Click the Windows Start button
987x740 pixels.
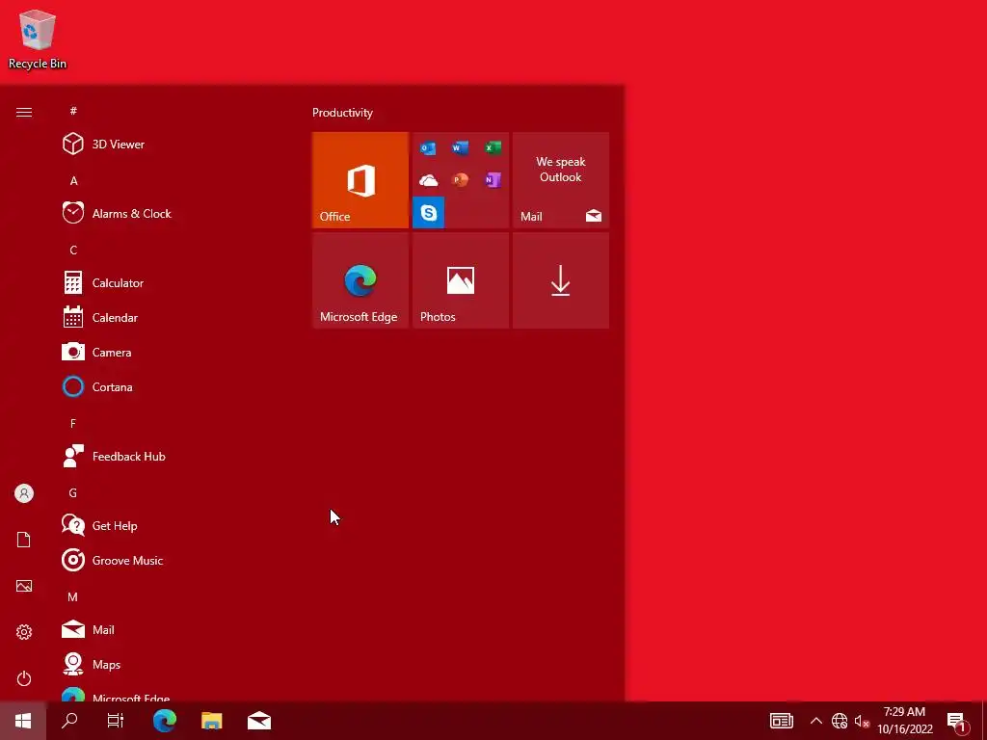[x=23, y=721]
